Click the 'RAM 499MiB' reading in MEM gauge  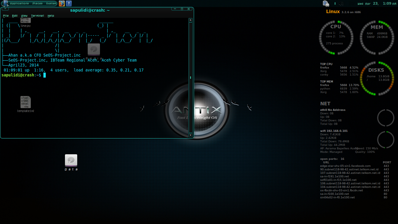coord(377,34)
